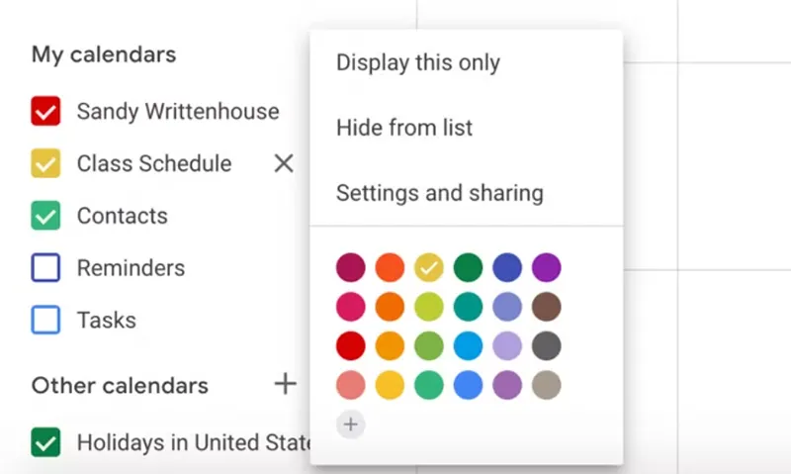
Task: Enable the Reminders calendar checkbox
Action: tap(46, 268)
